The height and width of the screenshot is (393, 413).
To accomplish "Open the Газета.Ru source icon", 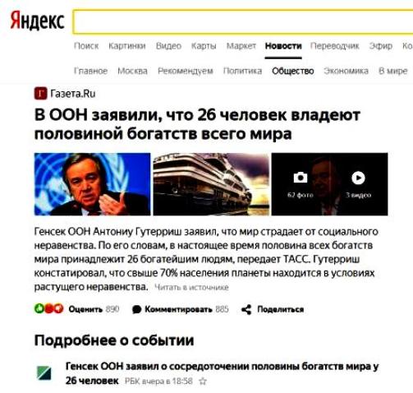I will [x=40, y=94].
